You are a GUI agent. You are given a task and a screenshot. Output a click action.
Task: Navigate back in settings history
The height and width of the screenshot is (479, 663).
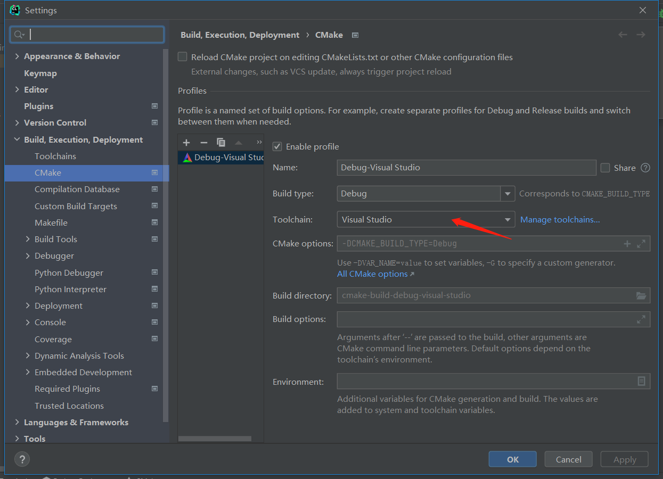(623, 35)
